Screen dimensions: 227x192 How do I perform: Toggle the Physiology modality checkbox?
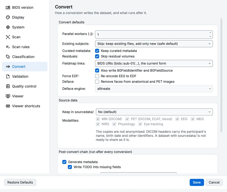coord(114,124)
